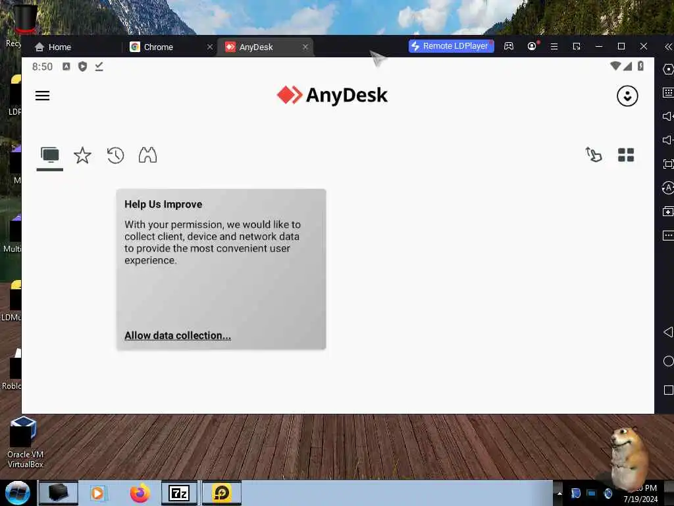Viewport: 674px width, 506px height.
Task: Open the Windows Start menu
Action: click(x=17, y=493)
